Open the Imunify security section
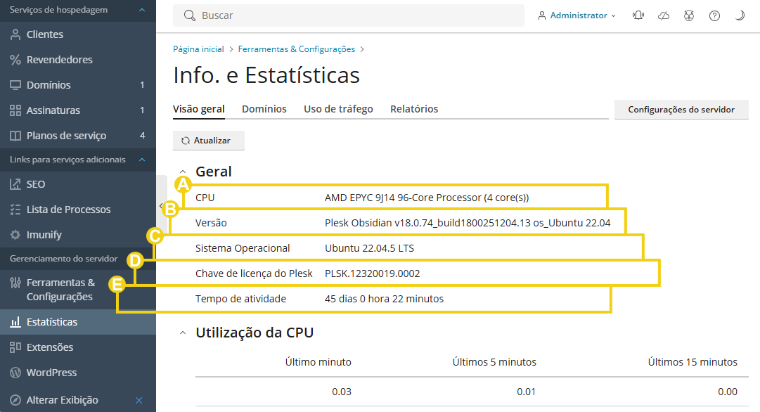The image size is (760, 412). point(46,234)
